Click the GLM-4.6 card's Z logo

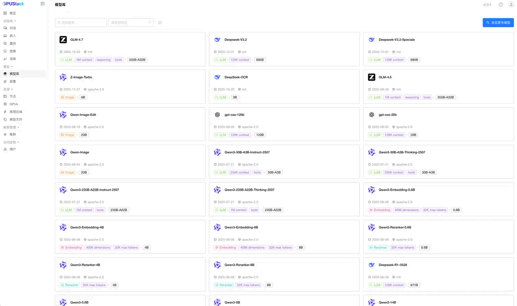(x=372, y=77)
